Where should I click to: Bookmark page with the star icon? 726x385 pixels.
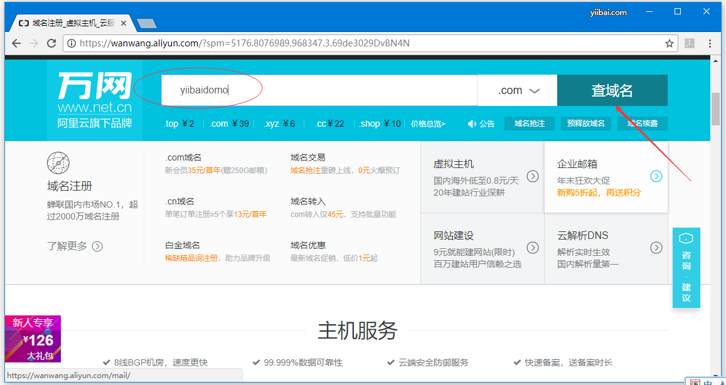[x=670, y=43]
